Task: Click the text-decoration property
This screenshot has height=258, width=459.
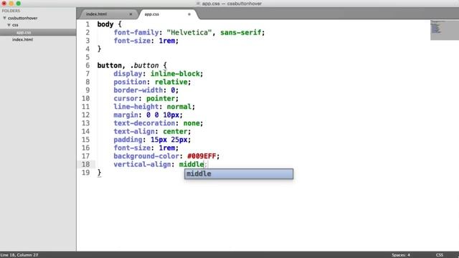Action: pyautogui.click(x=144, y=123)
